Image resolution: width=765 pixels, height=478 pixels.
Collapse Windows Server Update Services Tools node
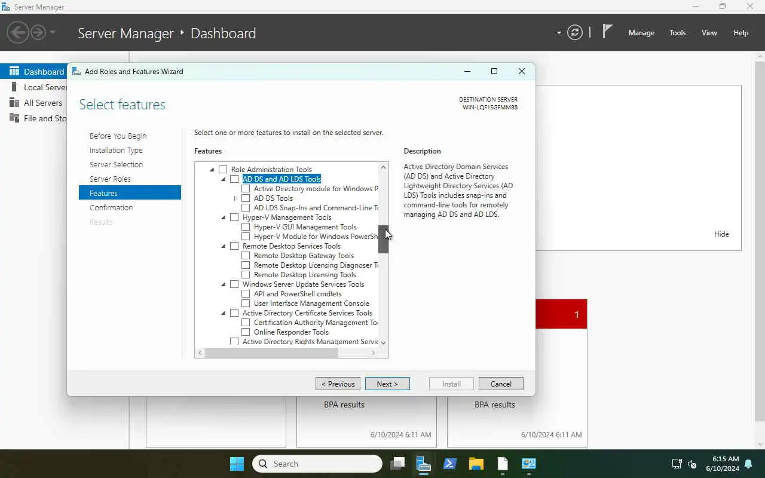(224, 284)
